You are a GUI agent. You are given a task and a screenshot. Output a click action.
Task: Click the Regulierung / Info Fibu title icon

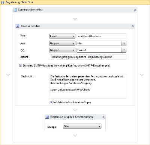tap(3, 2)
